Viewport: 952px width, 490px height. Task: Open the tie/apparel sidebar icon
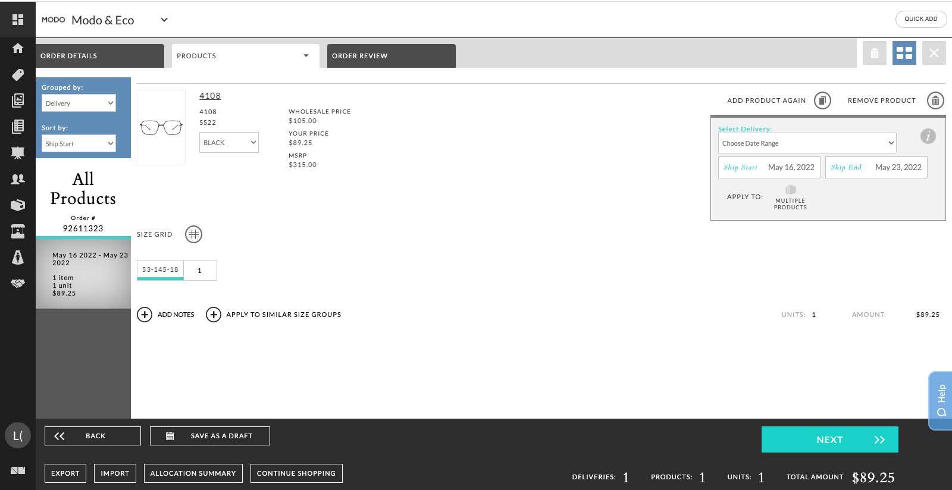18,257
